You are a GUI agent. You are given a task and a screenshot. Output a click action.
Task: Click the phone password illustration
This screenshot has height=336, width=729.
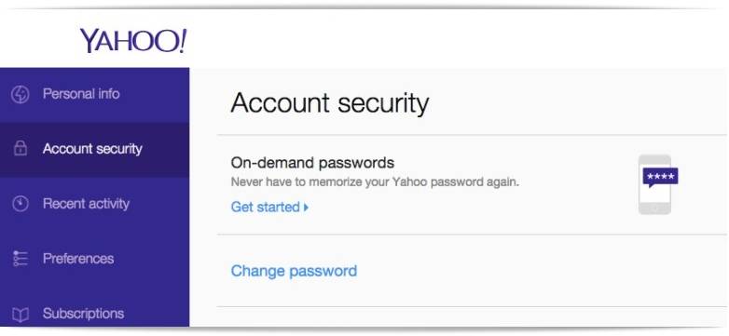click(x=657, y=184)
